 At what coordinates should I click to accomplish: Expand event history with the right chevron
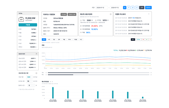coord(149,14)
